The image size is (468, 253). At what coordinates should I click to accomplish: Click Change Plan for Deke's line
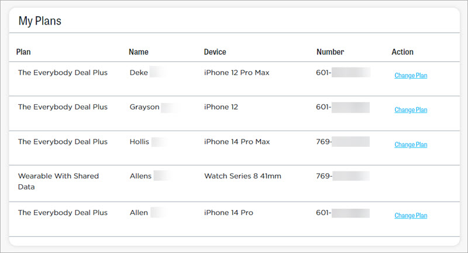pyautogui.click(x=411, y=76)
